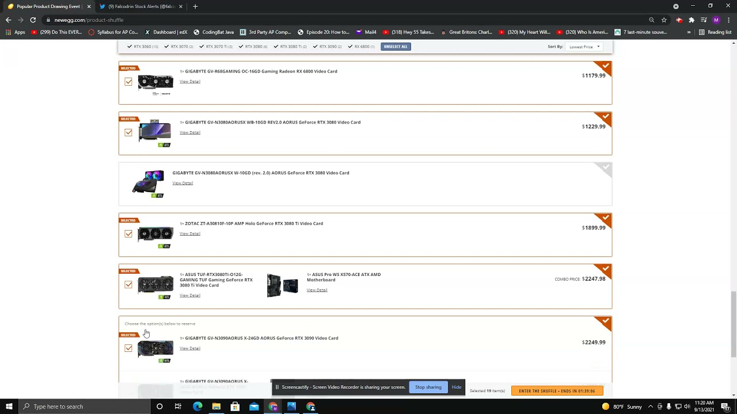The image size is (737, 414).
Task: Open the 80°F Sunny weather widget
Action: pos(622,407)
